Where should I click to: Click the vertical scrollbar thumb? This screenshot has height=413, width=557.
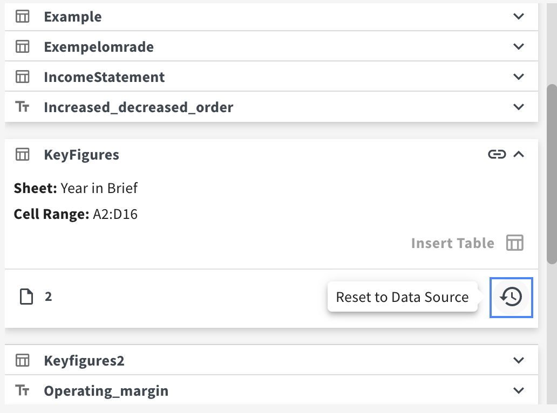[552, 174]
